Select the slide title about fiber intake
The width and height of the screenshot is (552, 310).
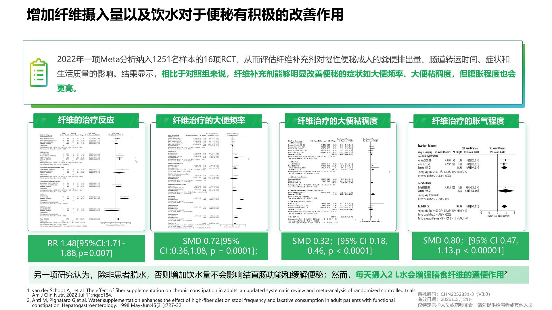coord(185,15)
